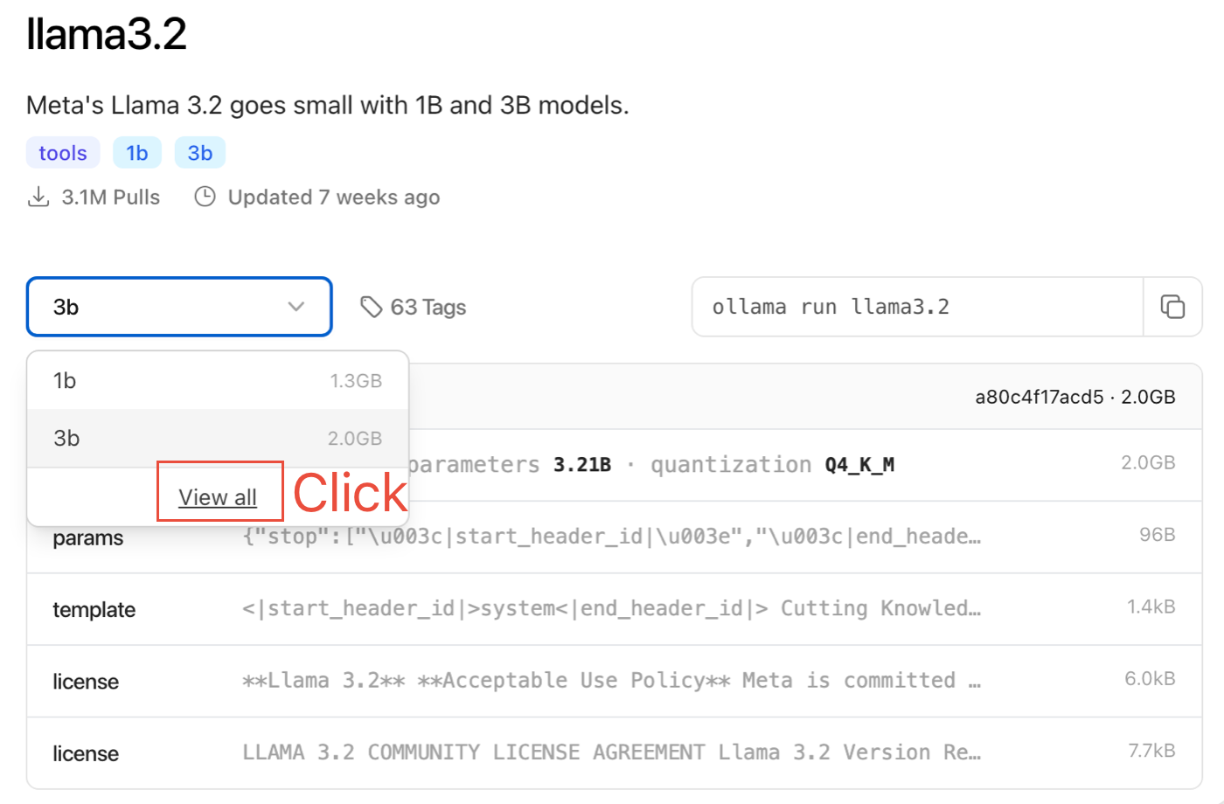Click the download icon near 3.1M Pulls
The width and height of the screenshot is (1224, 804).
click(38, 197)
